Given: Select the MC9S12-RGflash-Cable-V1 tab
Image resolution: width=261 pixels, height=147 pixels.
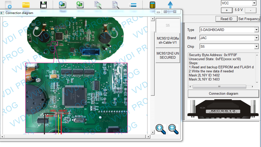Looking at the screenshot, I should click(x=168, y=40).
